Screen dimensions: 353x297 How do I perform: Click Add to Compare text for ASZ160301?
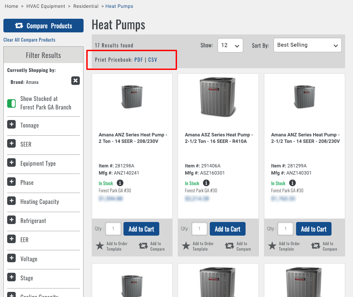coord(244,246)
